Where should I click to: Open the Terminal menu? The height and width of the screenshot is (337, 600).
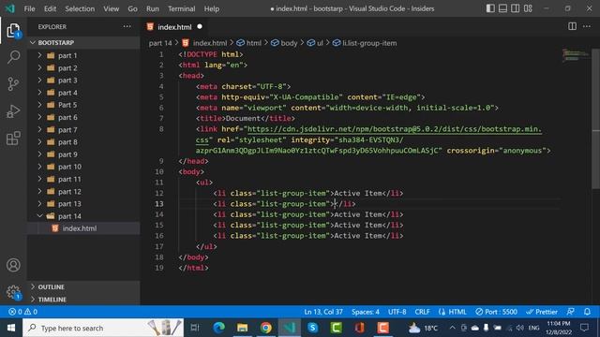181,8
